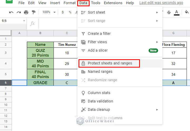The image size is (190, 131).
Task: Apply currency format with dollar icon
Action: click(x=62, y=12)
